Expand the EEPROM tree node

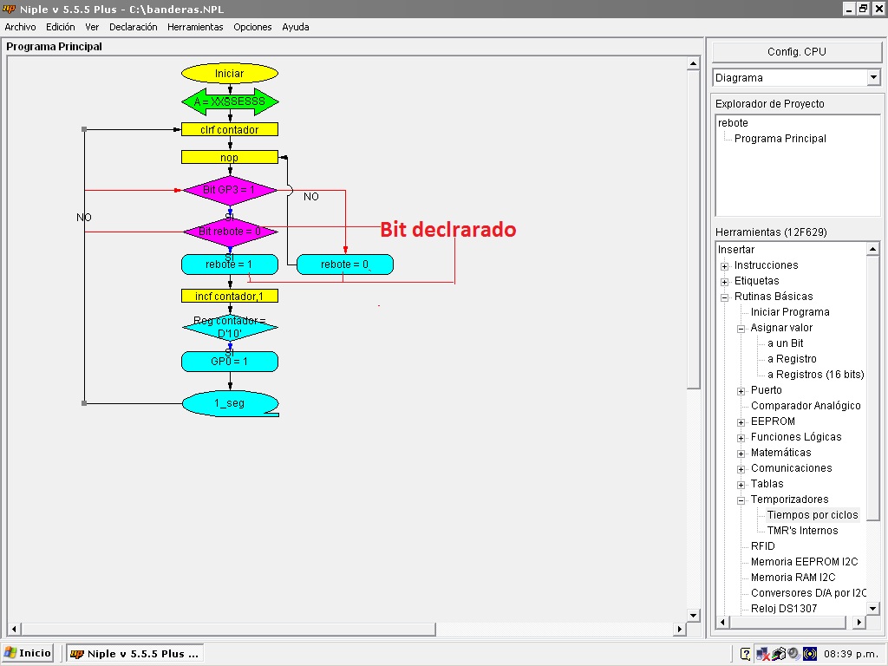(x=741, y=422)
